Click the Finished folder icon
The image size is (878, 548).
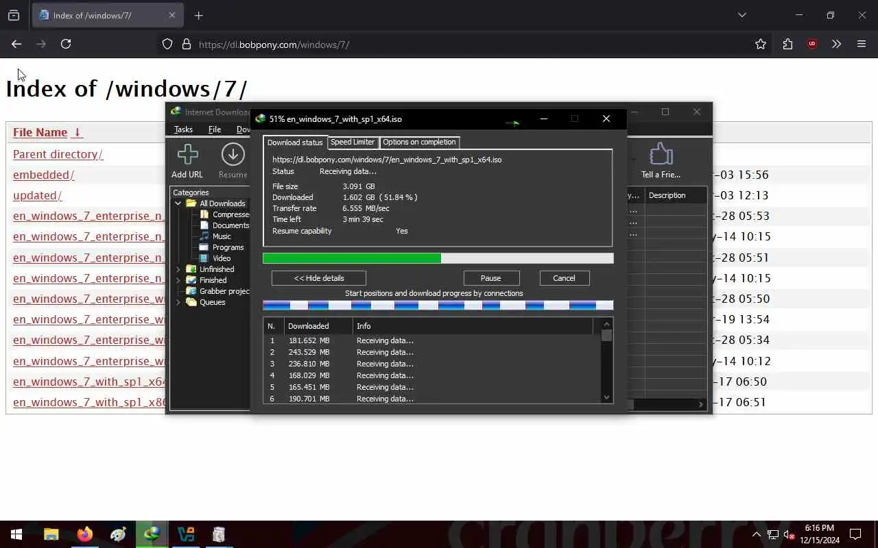[191, 280]
